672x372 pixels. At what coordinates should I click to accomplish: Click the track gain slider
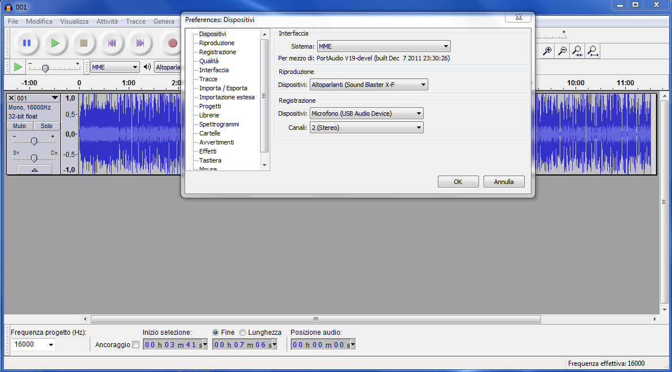(34, 141)
